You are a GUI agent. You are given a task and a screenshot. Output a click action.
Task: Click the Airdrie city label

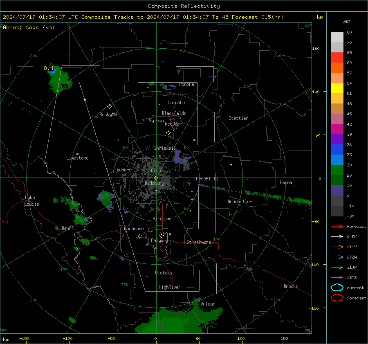click(161, 218)
